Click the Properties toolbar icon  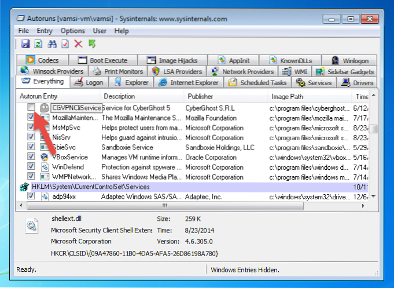pyautogui.click(x=65, y=44)
